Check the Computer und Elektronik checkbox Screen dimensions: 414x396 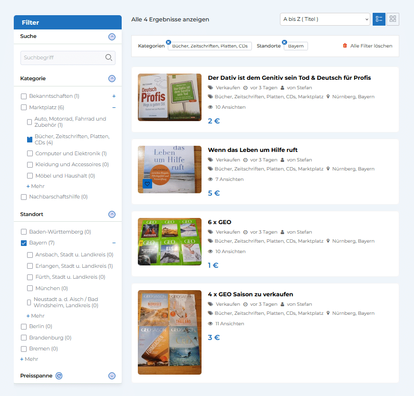[x=30, y=153]
